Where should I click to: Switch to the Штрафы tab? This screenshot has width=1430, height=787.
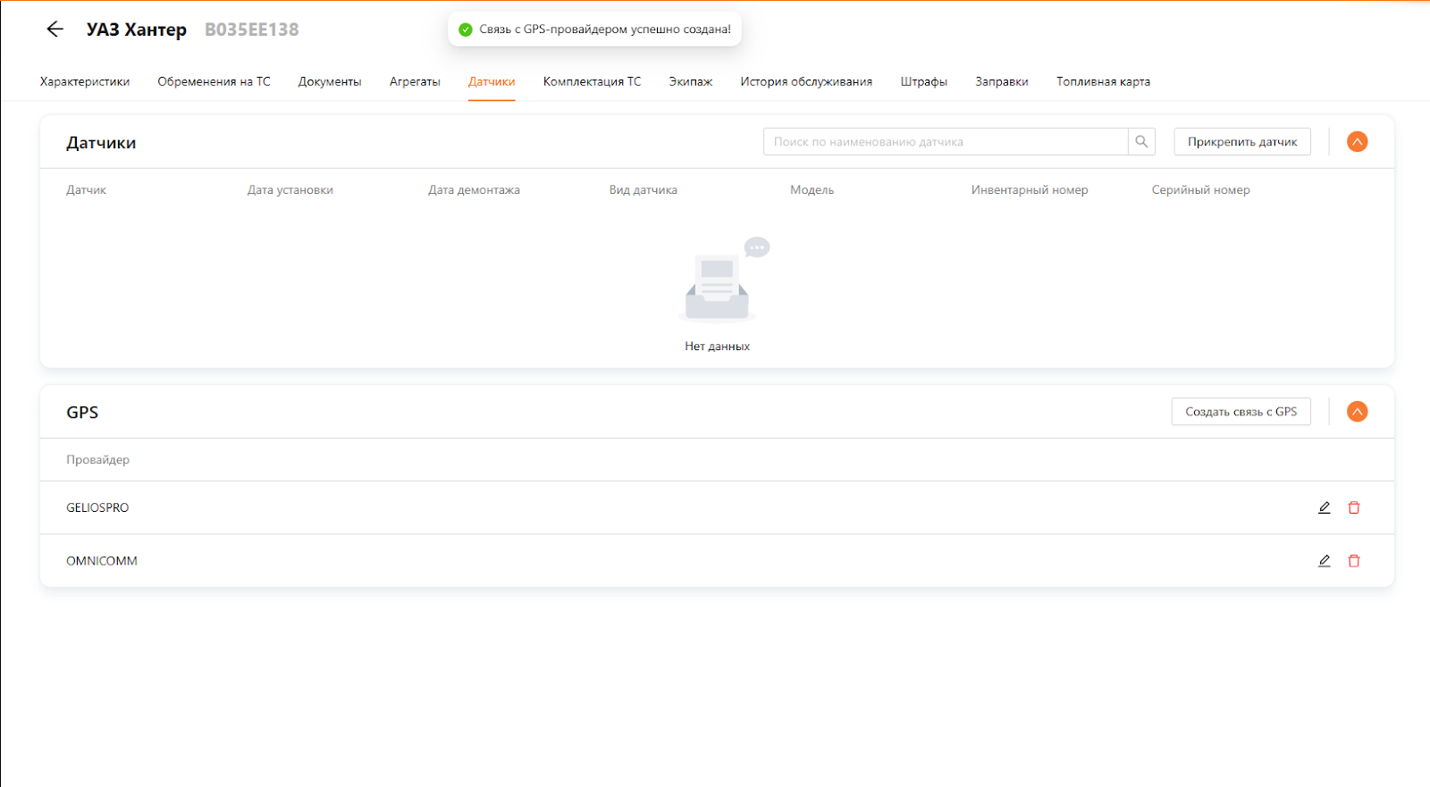pyautogui.click(x=923, y=81)
